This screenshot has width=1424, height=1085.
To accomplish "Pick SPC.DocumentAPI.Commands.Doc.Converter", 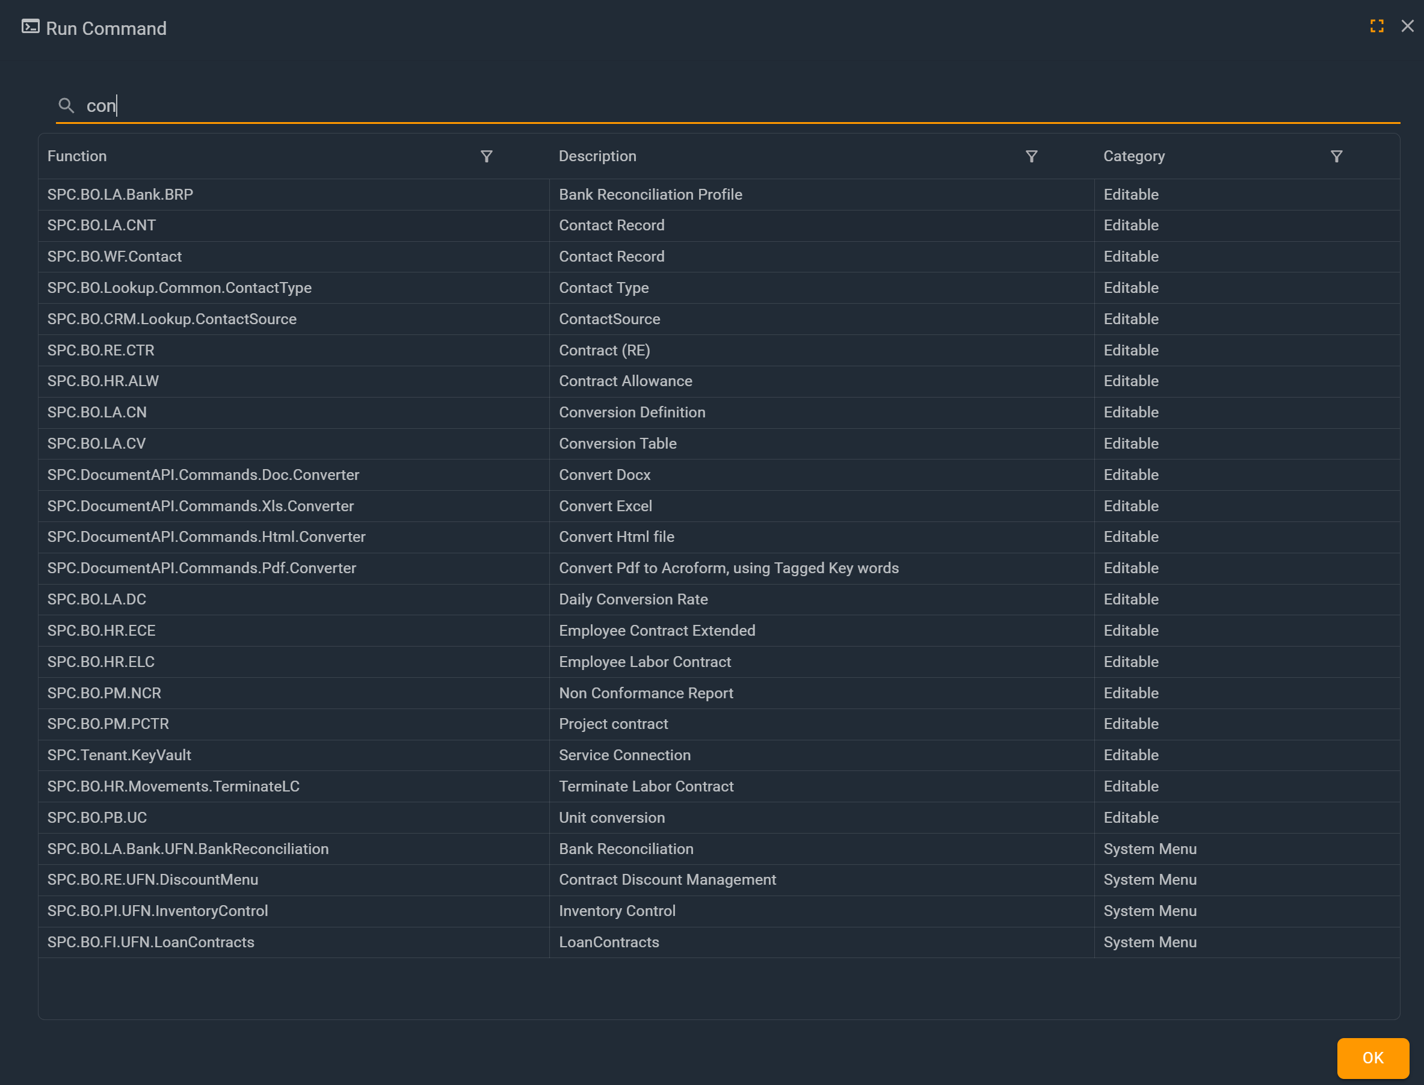I will (203, 475).
